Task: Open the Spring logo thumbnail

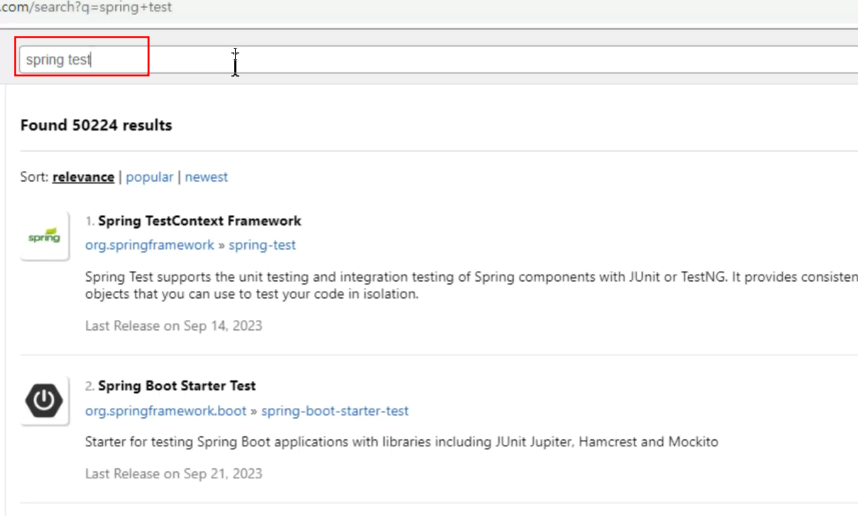Action: (x=44, y=236)
